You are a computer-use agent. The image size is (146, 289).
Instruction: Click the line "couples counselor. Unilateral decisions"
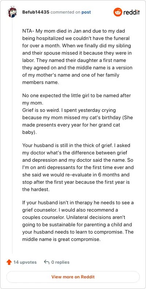[x=74, y=217]
